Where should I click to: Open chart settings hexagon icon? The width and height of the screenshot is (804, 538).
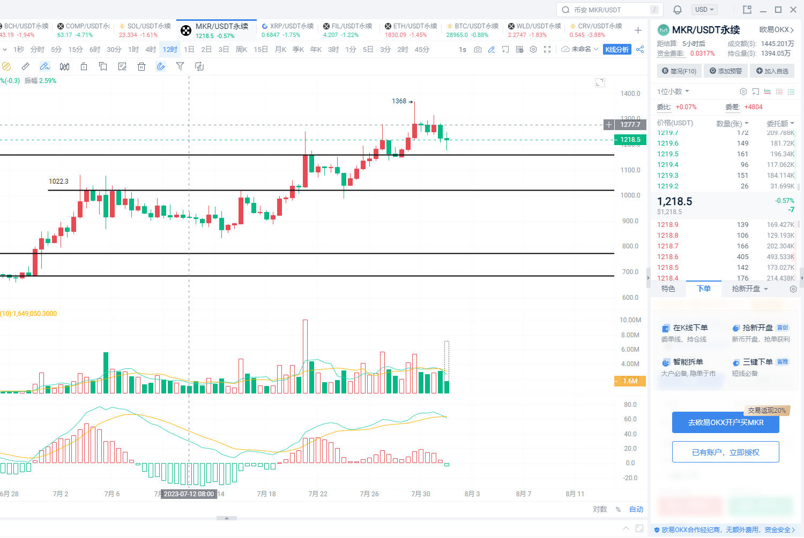point(533,49)
